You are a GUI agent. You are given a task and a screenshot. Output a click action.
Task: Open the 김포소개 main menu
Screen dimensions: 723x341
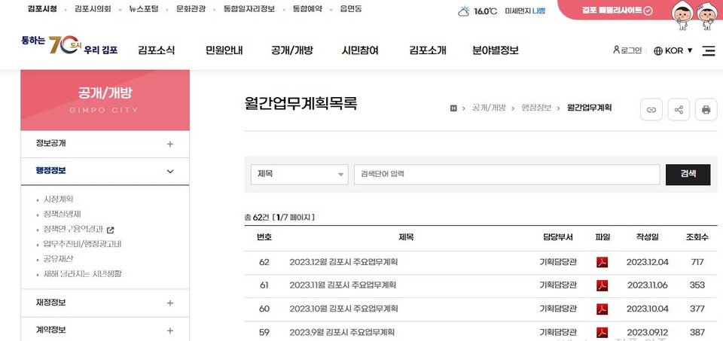click(428, 50)
